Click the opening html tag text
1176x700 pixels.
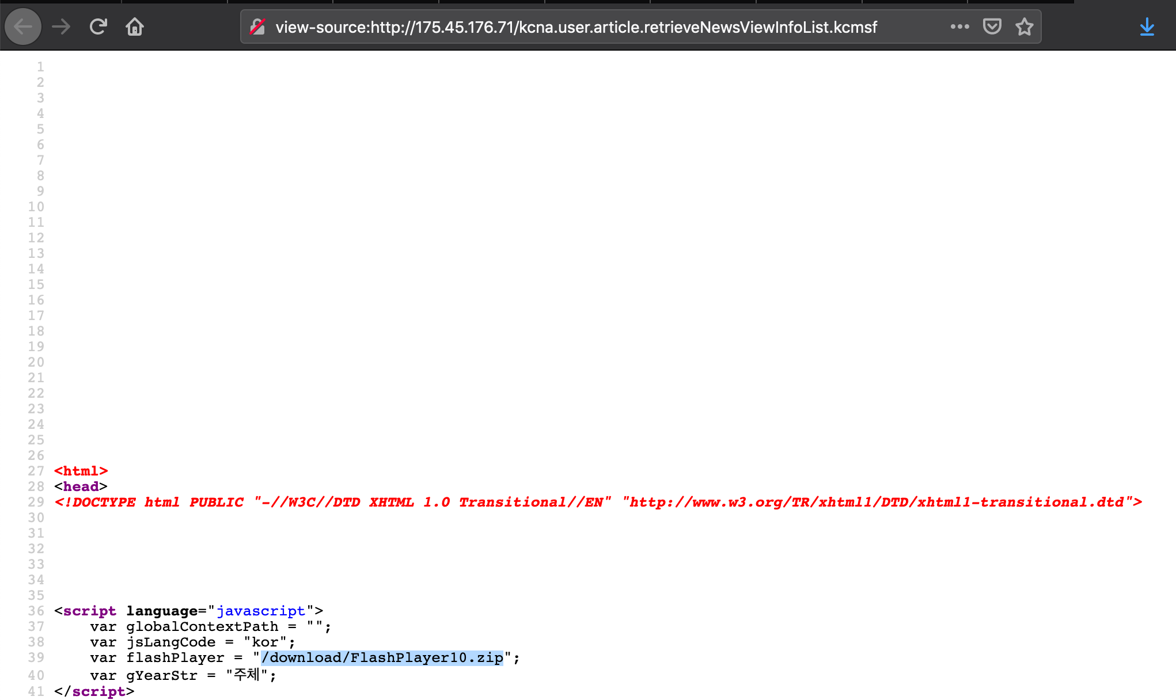81,471
